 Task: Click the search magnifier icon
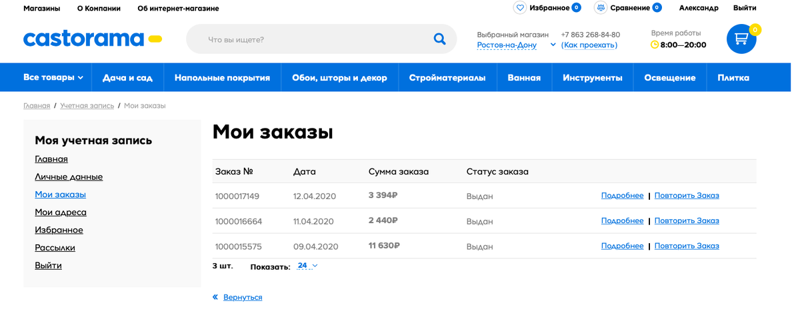click(439, 39)
